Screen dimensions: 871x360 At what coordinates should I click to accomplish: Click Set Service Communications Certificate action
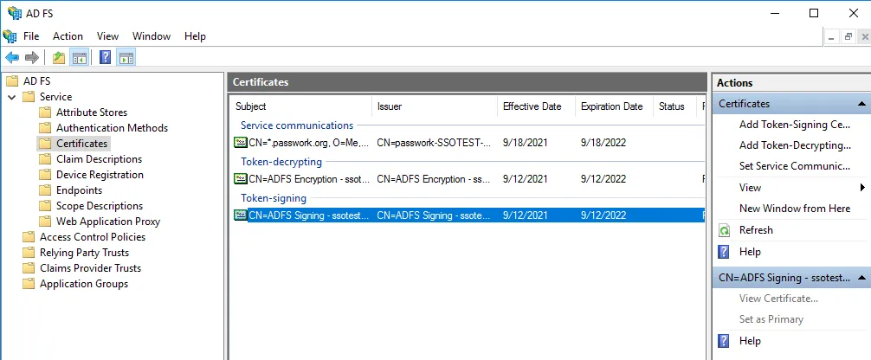point(794,166)
